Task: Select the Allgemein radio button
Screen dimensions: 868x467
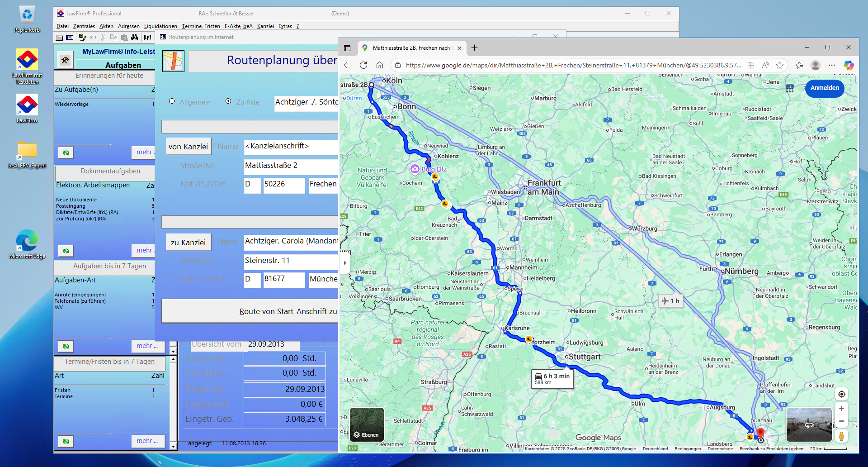Action: click(x=172, y=101)
